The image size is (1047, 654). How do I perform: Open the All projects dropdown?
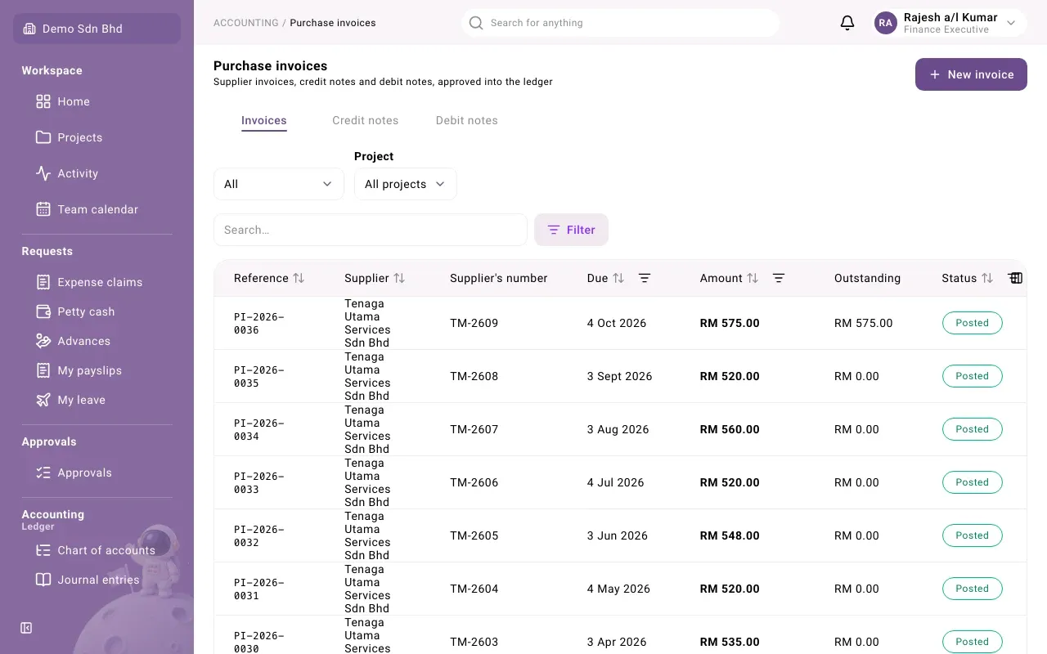406,184
